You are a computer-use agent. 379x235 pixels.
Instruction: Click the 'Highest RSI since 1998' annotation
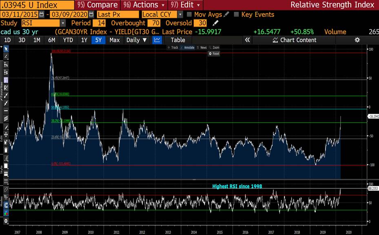click(237, 186)
